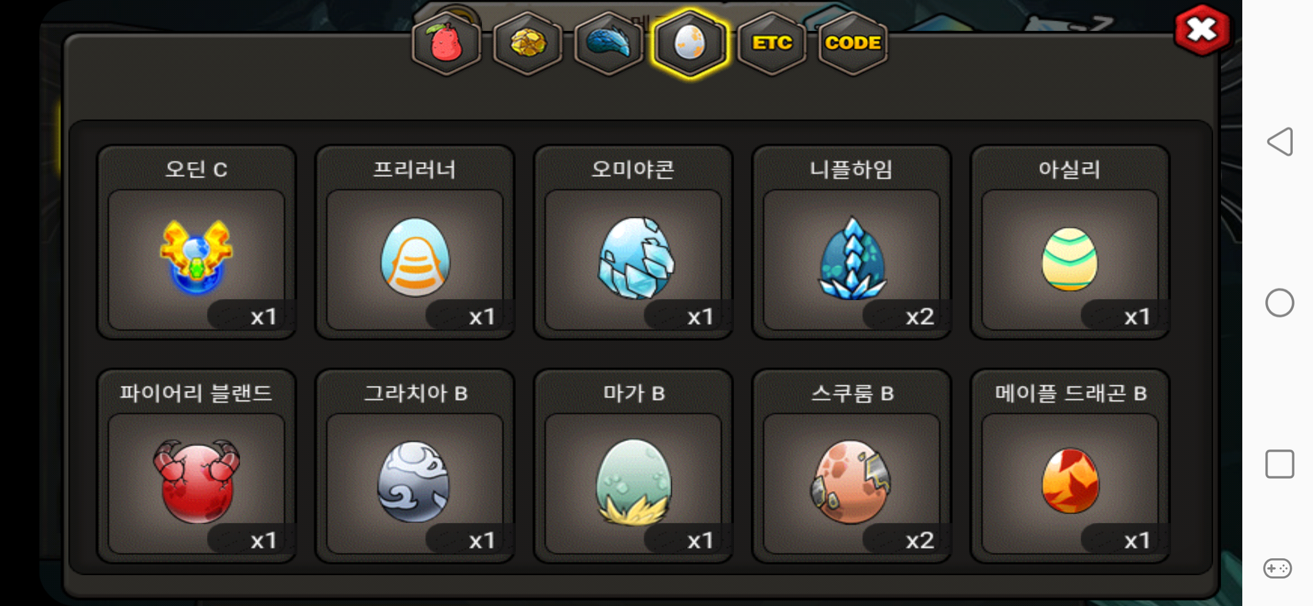
Task: Select the 니플하임 blue spiked egg
Action: tap(851, 242)
